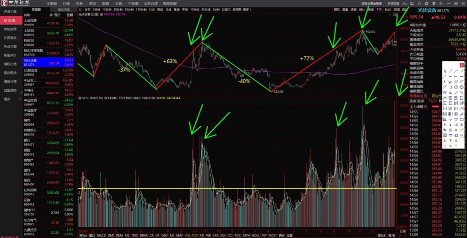The height and width of the screenshot is (238, 467).
Task: Open the font size AA icon
Action: click(405, 3)
